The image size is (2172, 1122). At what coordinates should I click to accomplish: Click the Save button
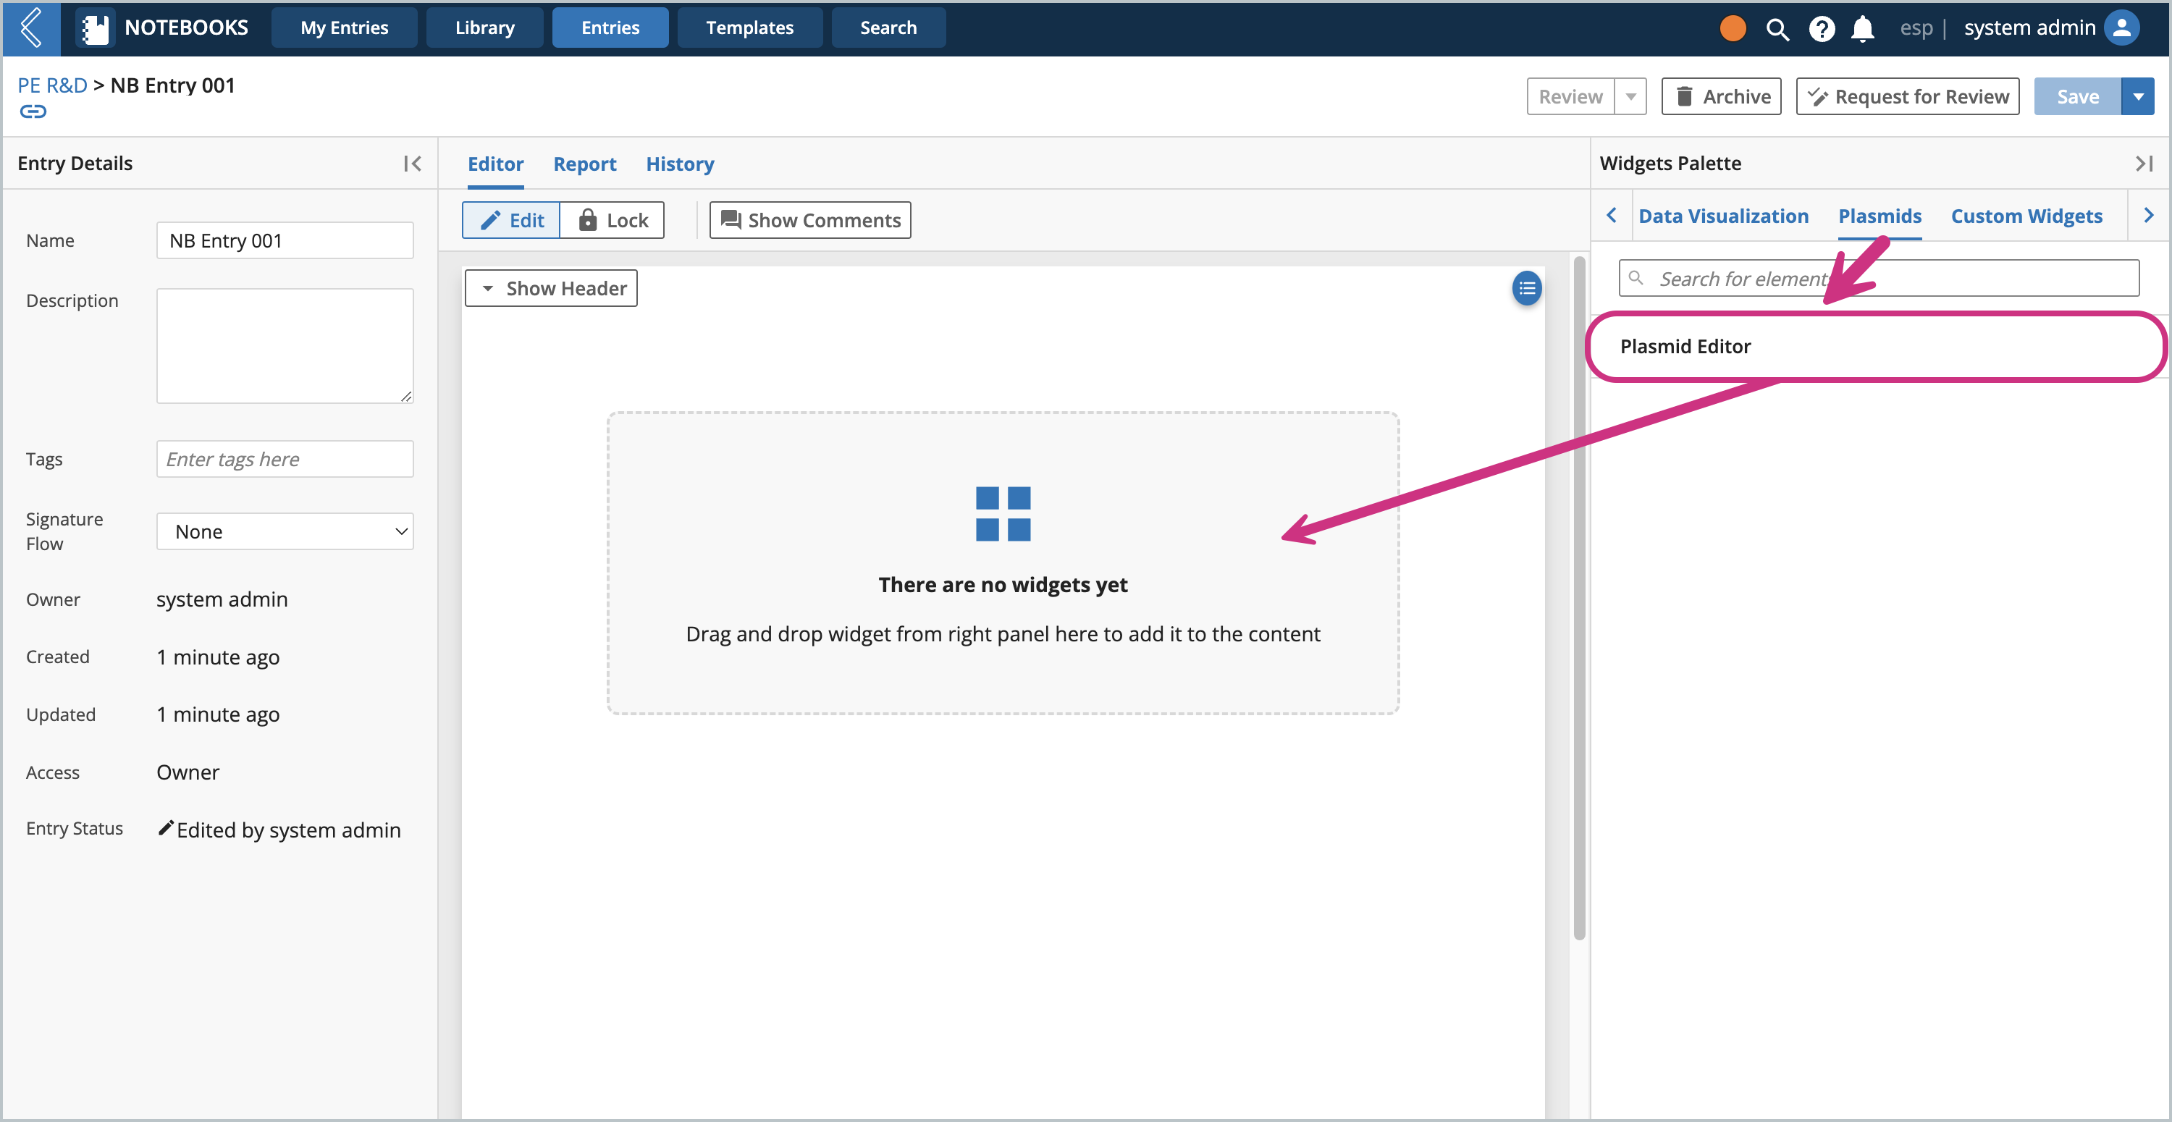click(x=2078, y=97)
